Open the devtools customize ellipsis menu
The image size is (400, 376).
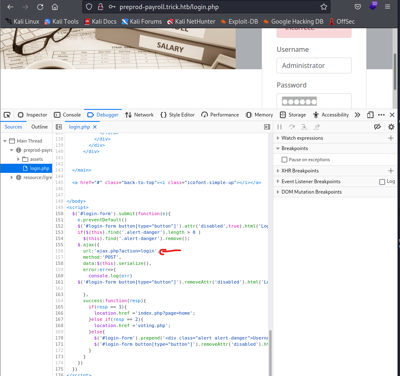coord(381,115)
